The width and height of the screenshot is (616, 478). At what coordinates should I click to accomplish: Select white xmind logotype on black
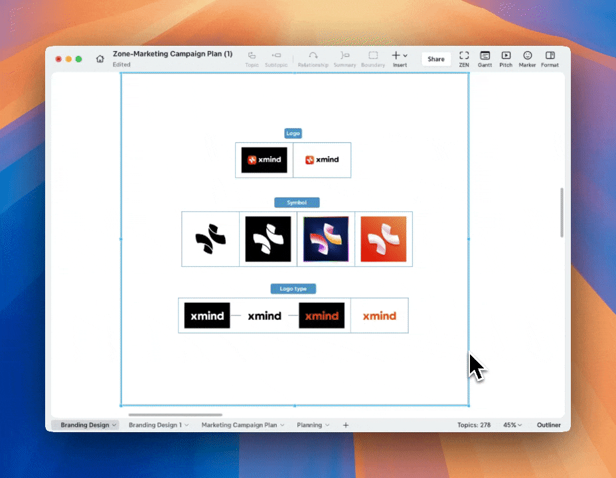(x=207, y=315)
